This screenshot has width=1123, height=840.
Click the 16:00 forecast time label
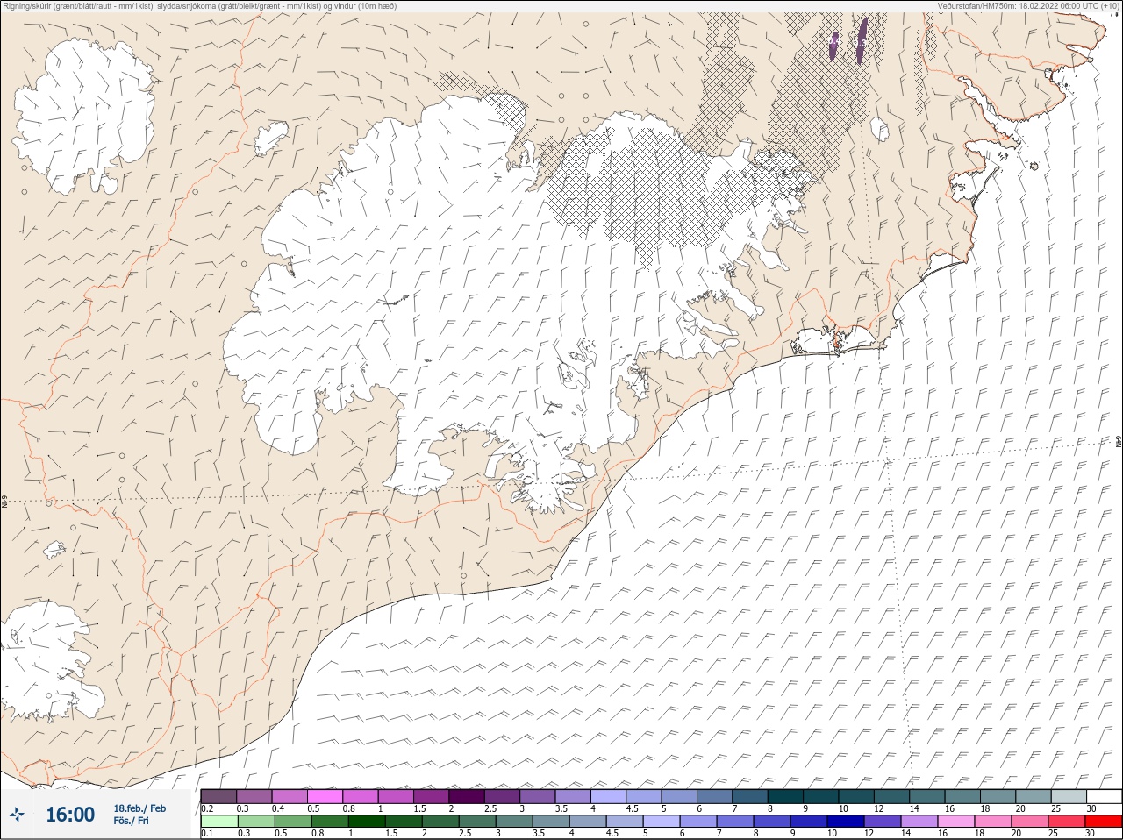point(70,815)
